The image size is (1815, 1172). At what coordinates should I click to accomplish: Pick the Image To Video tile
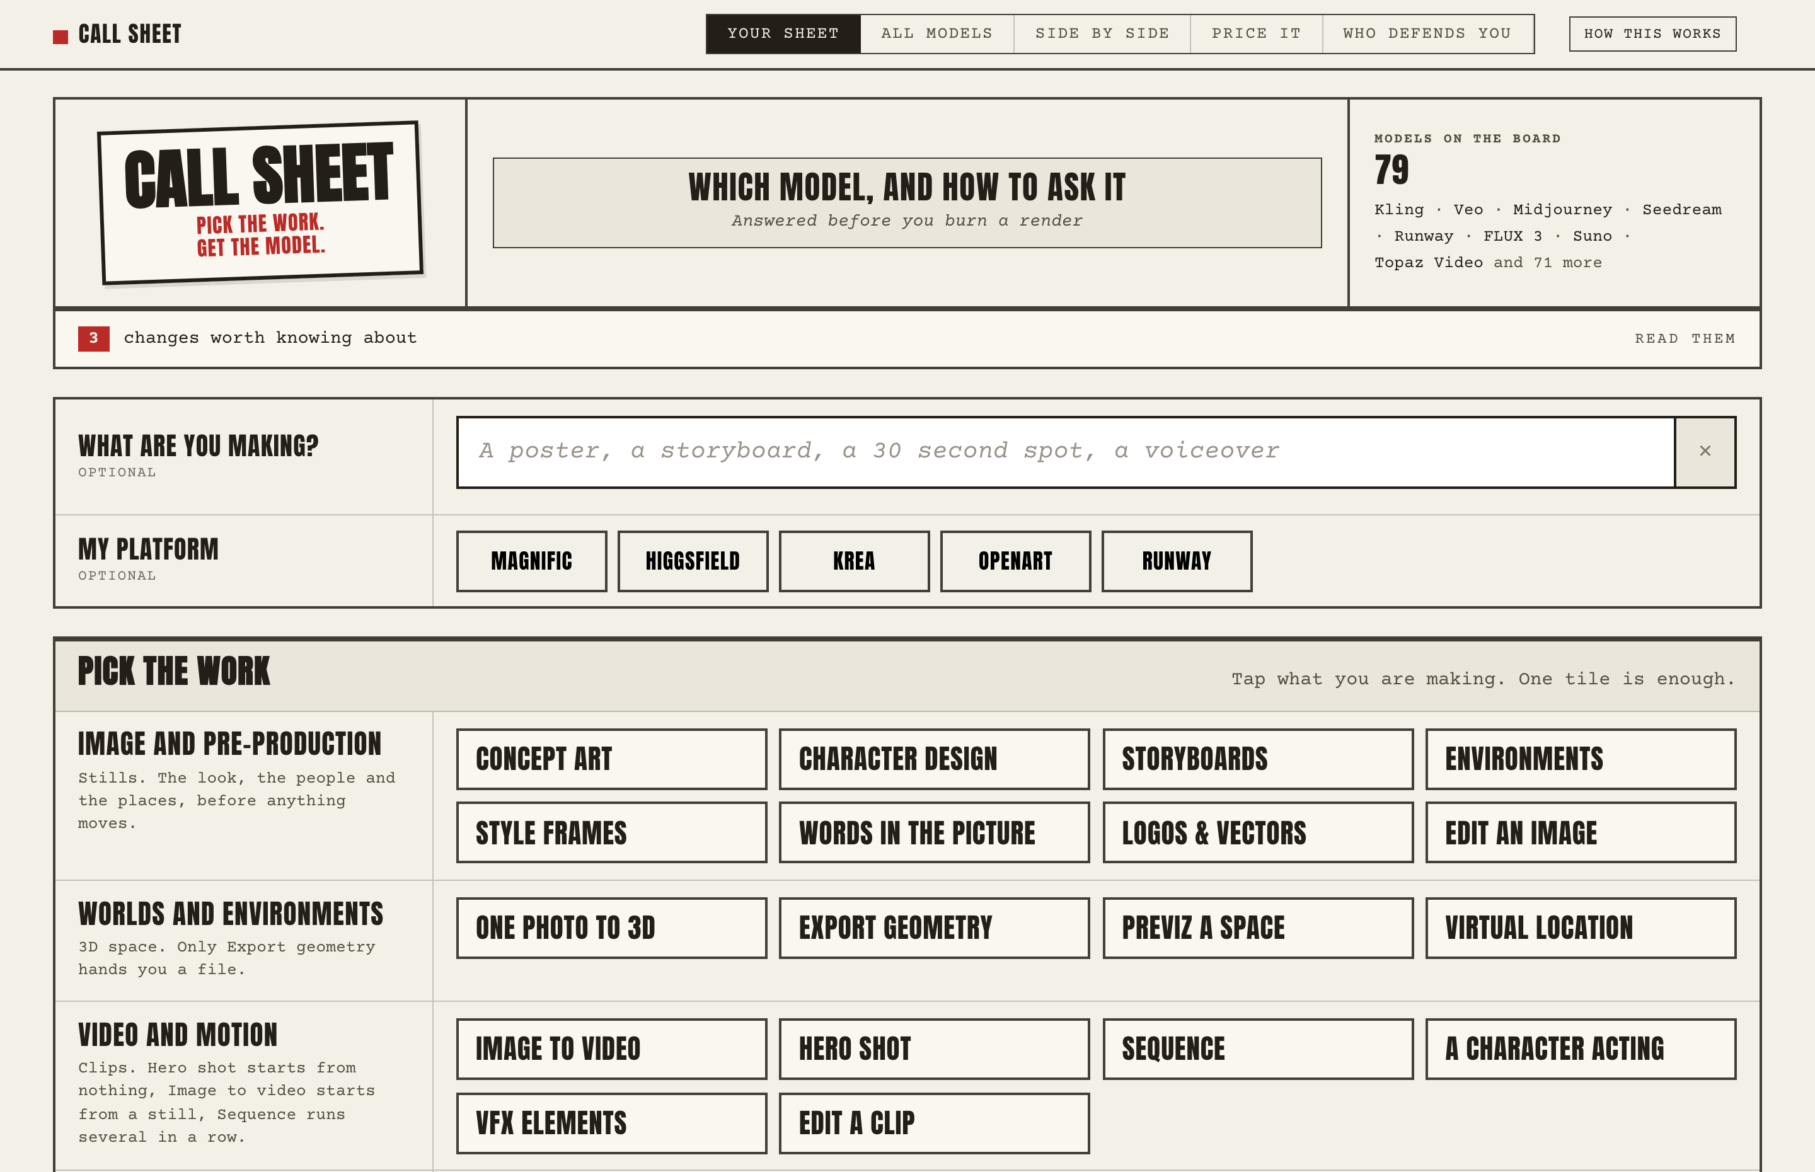pos(611,1048)
